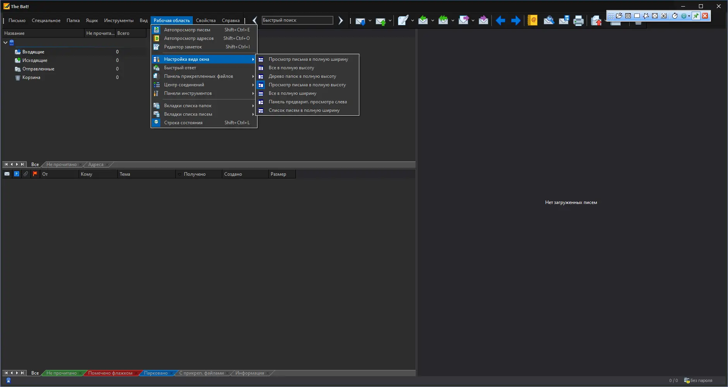The width and height of the screenshot is (728, 387).
Task: Click the orange flag column icon
Action: (35, 174)
